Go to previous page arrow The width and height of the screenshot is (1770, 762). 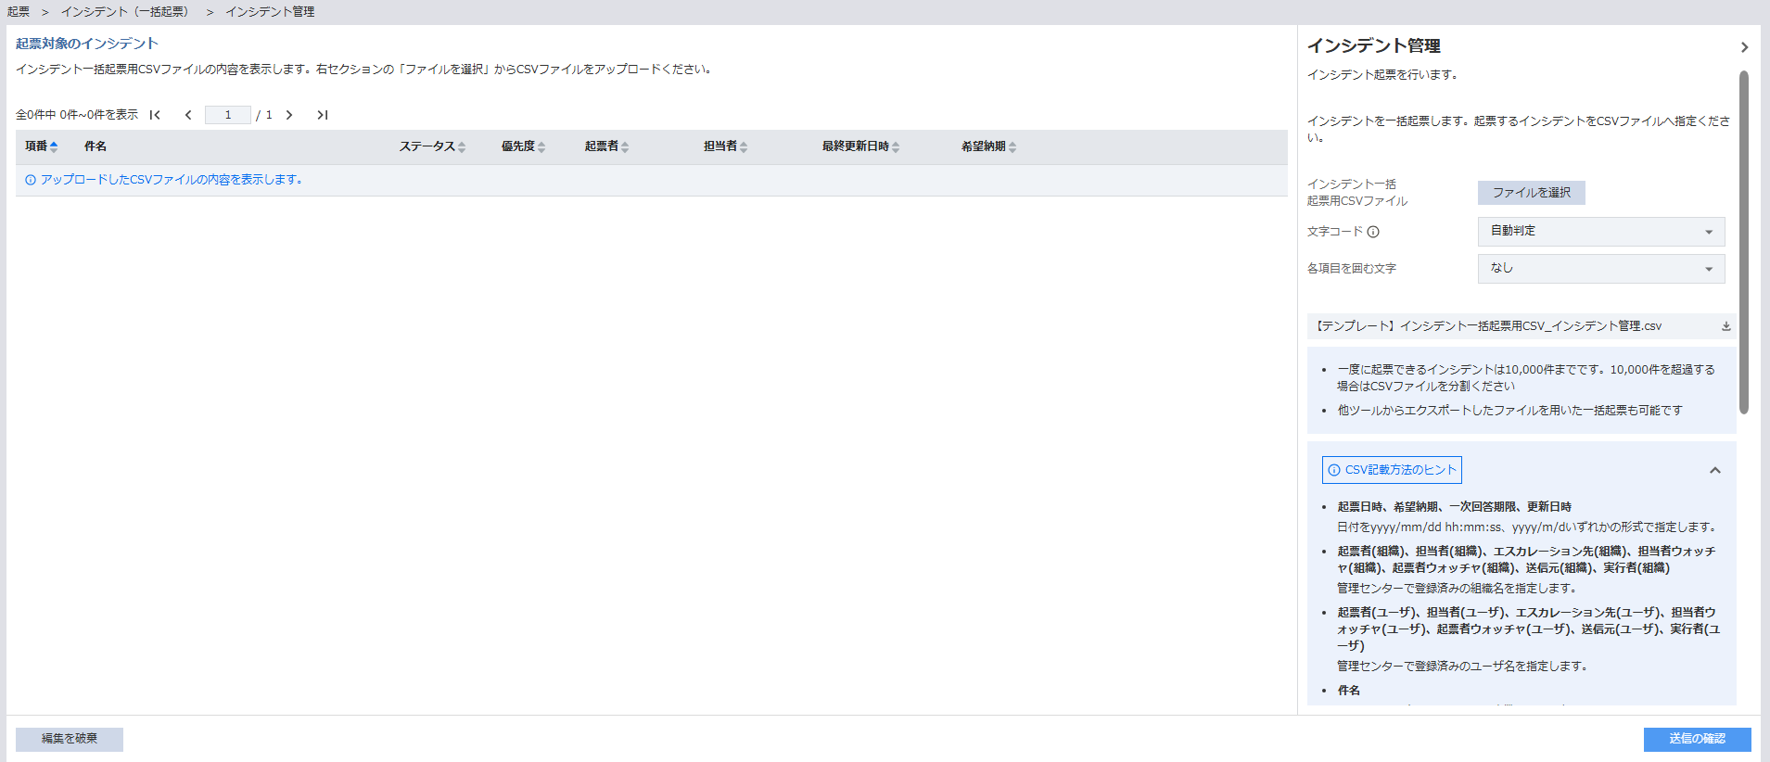tap(188, 115)
